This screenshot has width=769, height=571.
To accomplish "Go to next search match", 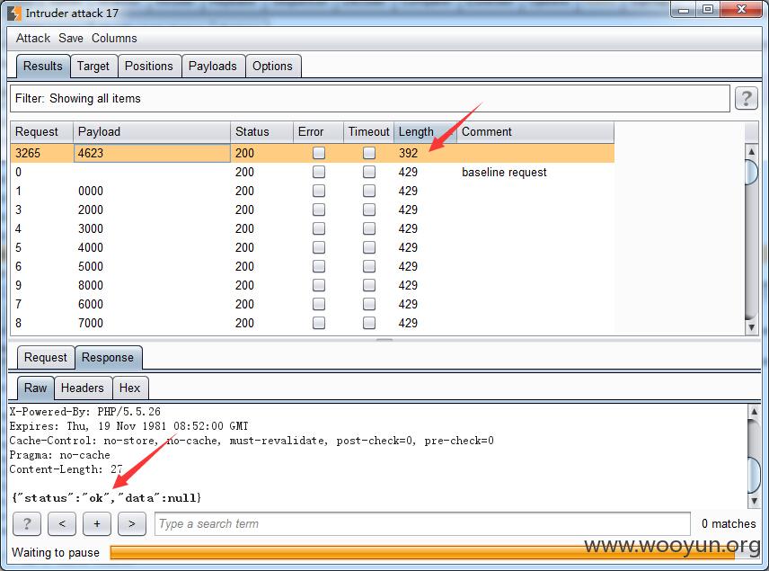I will point(131,524).
